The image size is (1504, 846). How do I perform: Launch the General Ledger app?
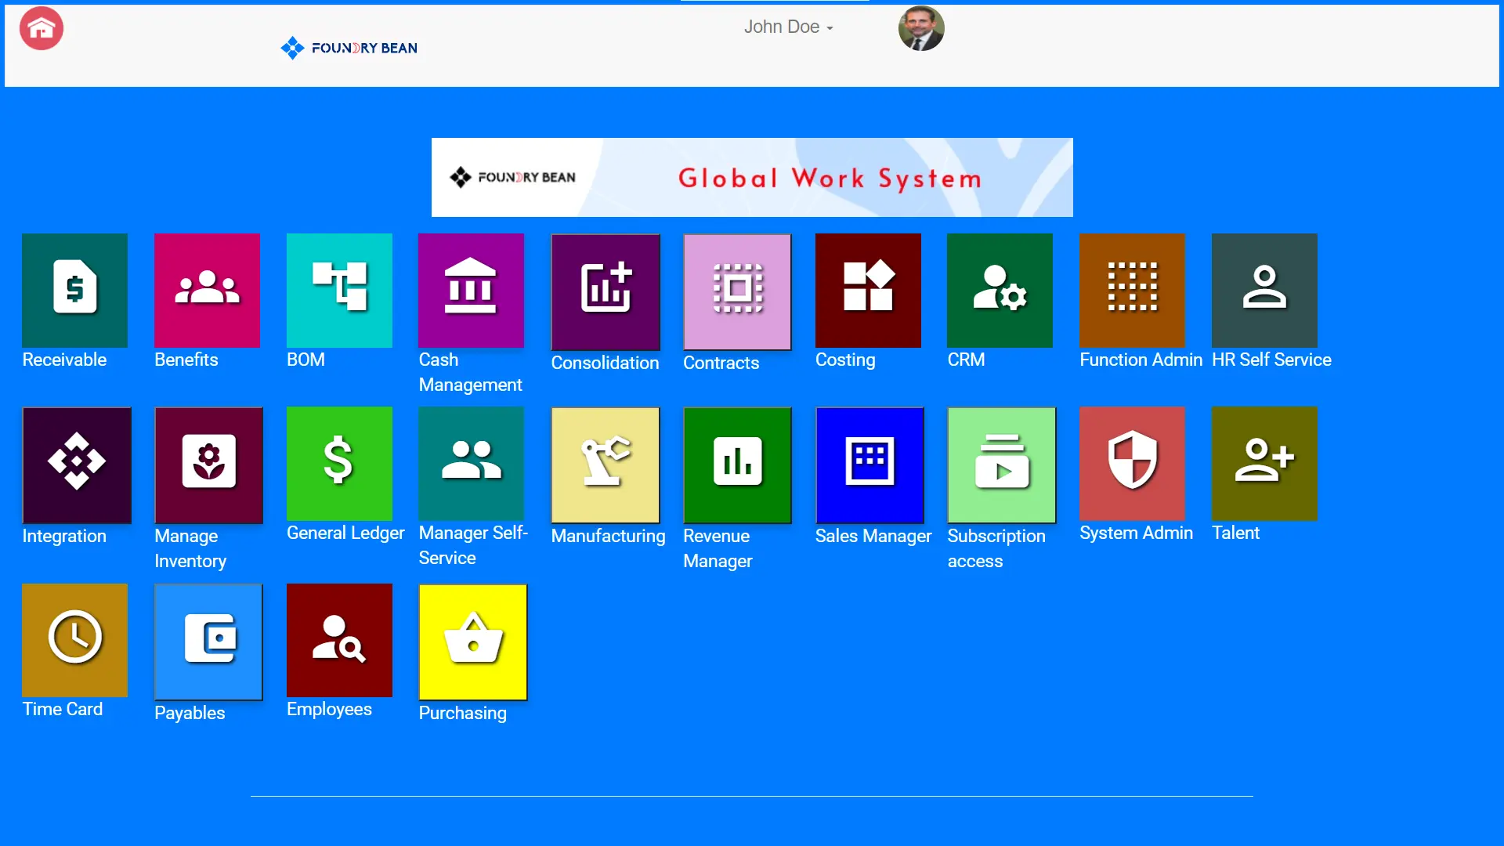(339, 464)
